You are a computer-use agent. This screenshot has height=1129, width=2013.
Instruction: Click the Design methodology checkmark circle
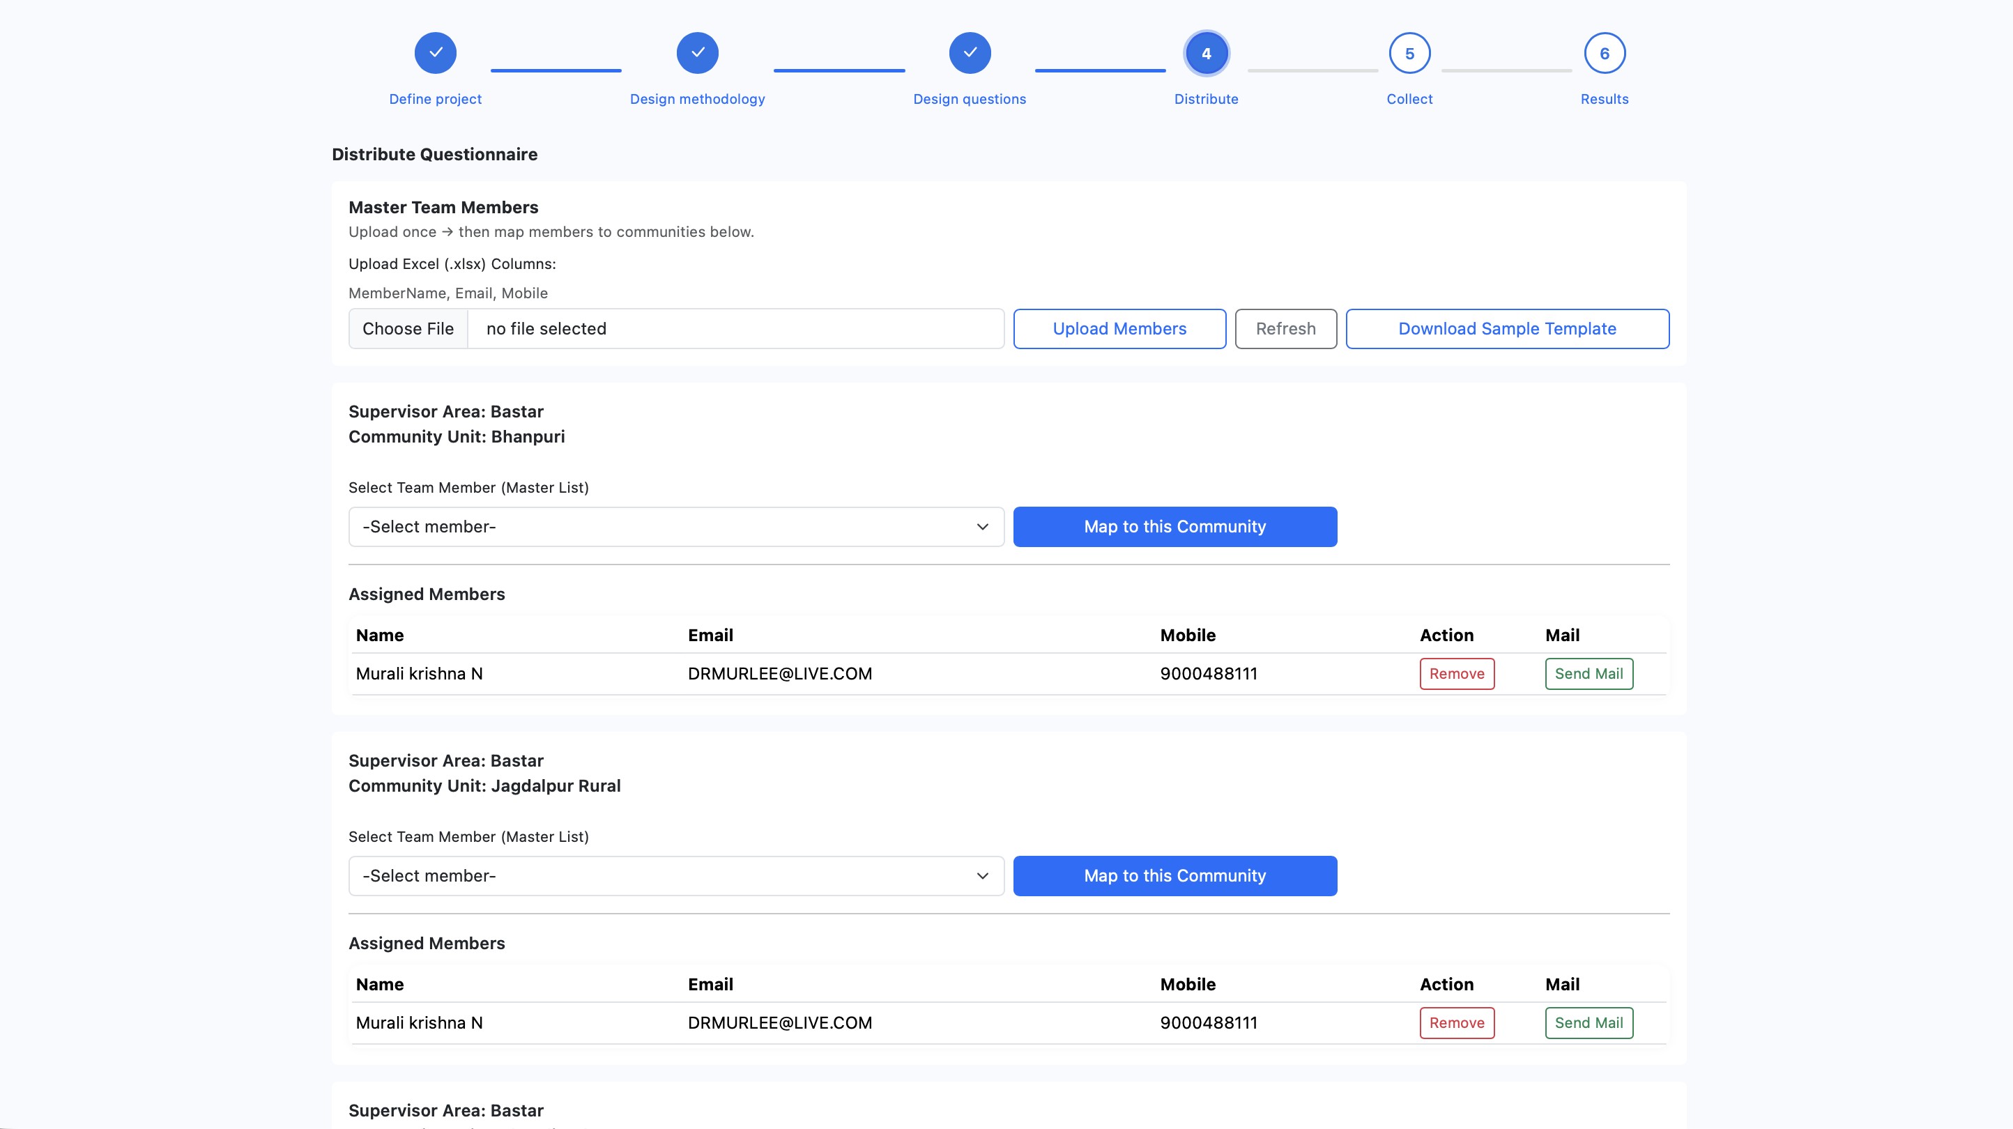tap(697, 52)
